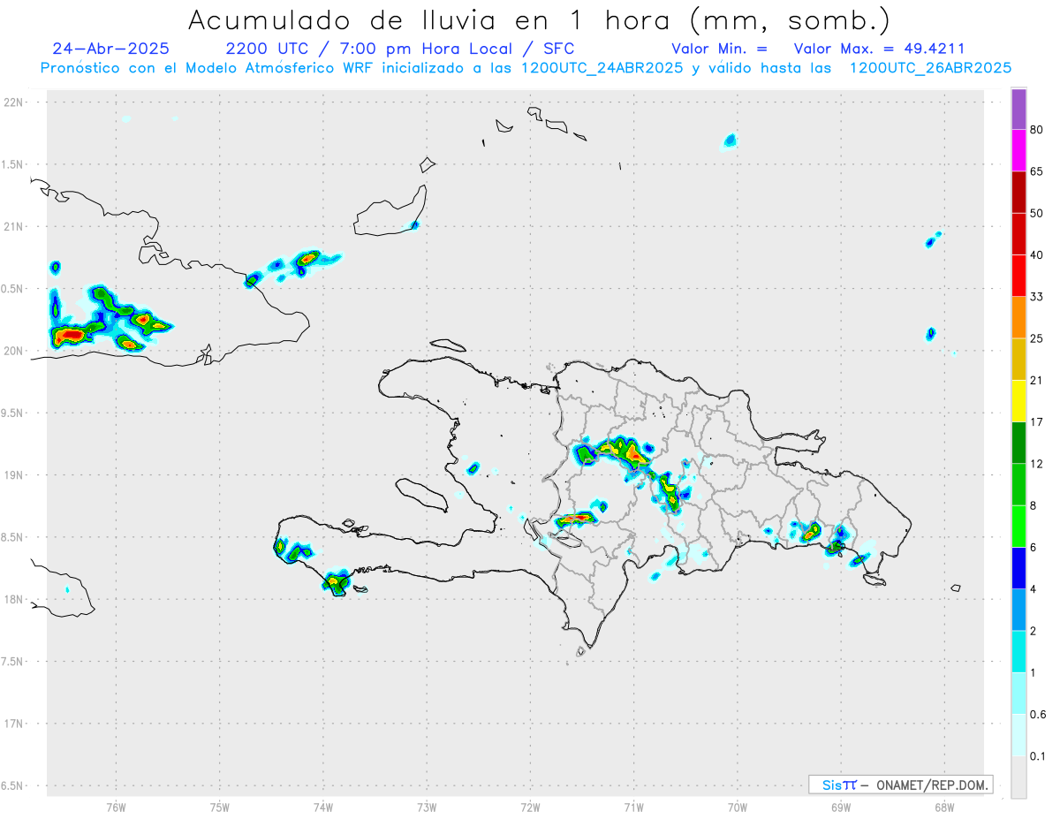Click the purple swatch at the top of the legend
The width and height of the screenshot is (1060, 819).
pos(1018,110)
